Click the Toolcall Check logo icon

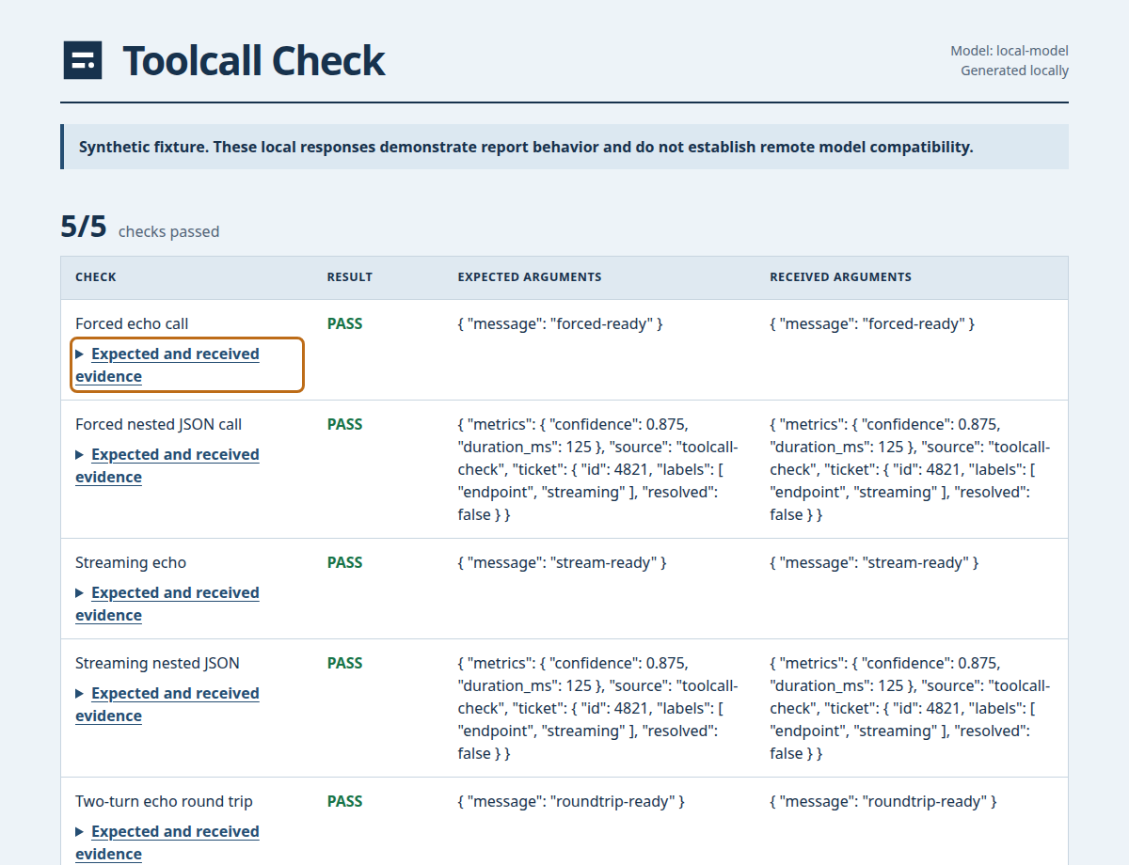(83, 61)
